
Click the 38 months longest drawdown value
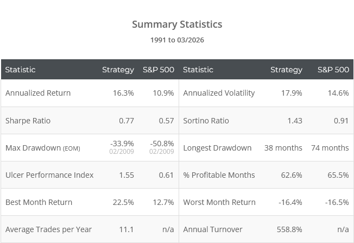click(283, 148)
